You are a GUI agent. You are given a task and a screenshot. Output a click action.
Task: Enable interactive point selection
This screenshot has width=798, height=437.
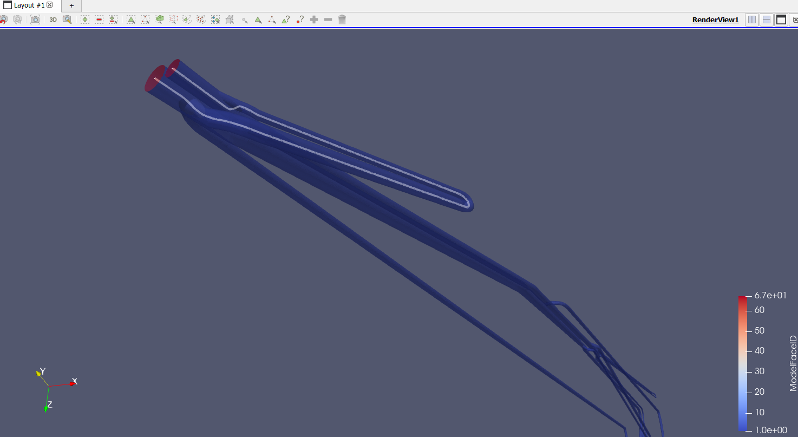click(x=272, y=19)
